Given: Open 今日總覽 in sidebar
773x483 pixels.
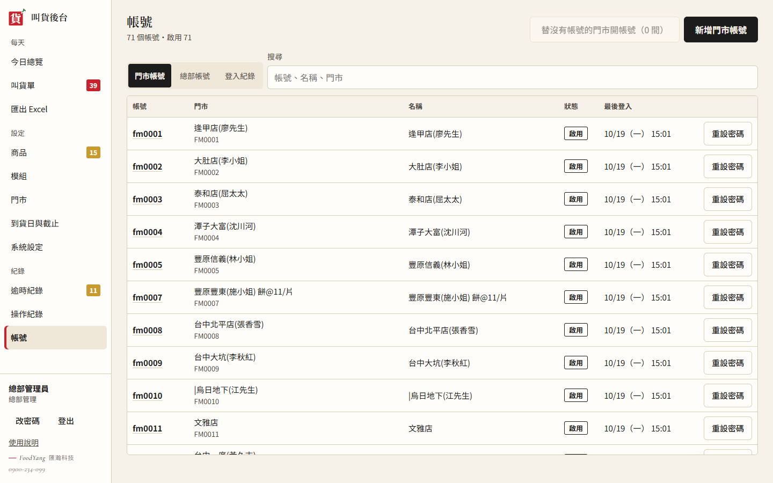Looking at the screenshot, I should 55,62.
